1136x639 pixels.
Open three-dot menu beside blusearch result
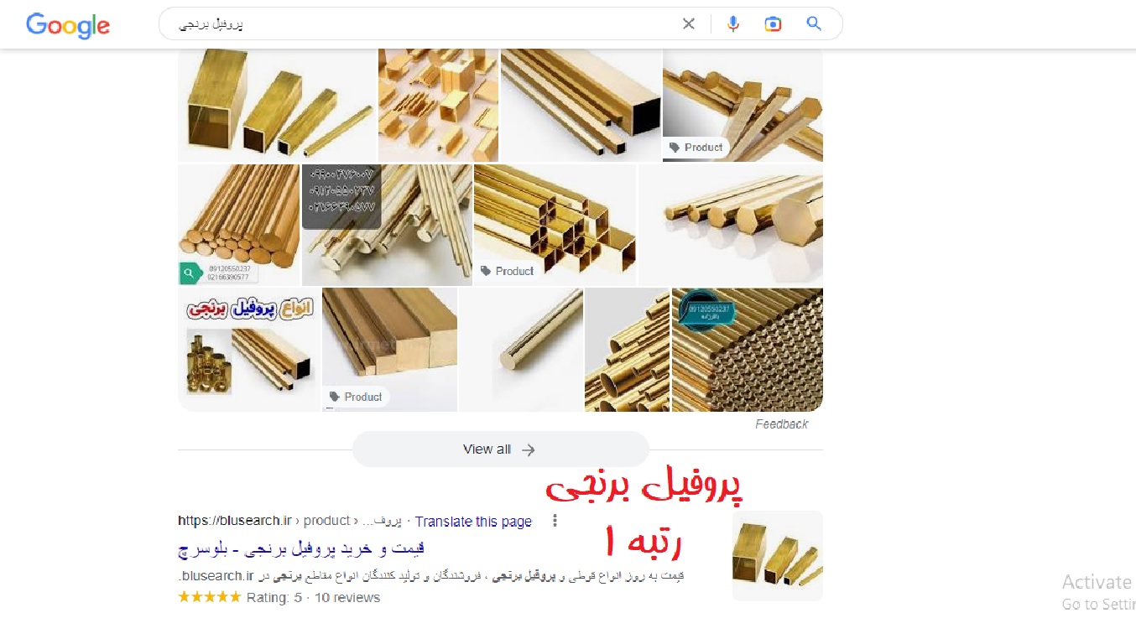click(x=555, y=521)
